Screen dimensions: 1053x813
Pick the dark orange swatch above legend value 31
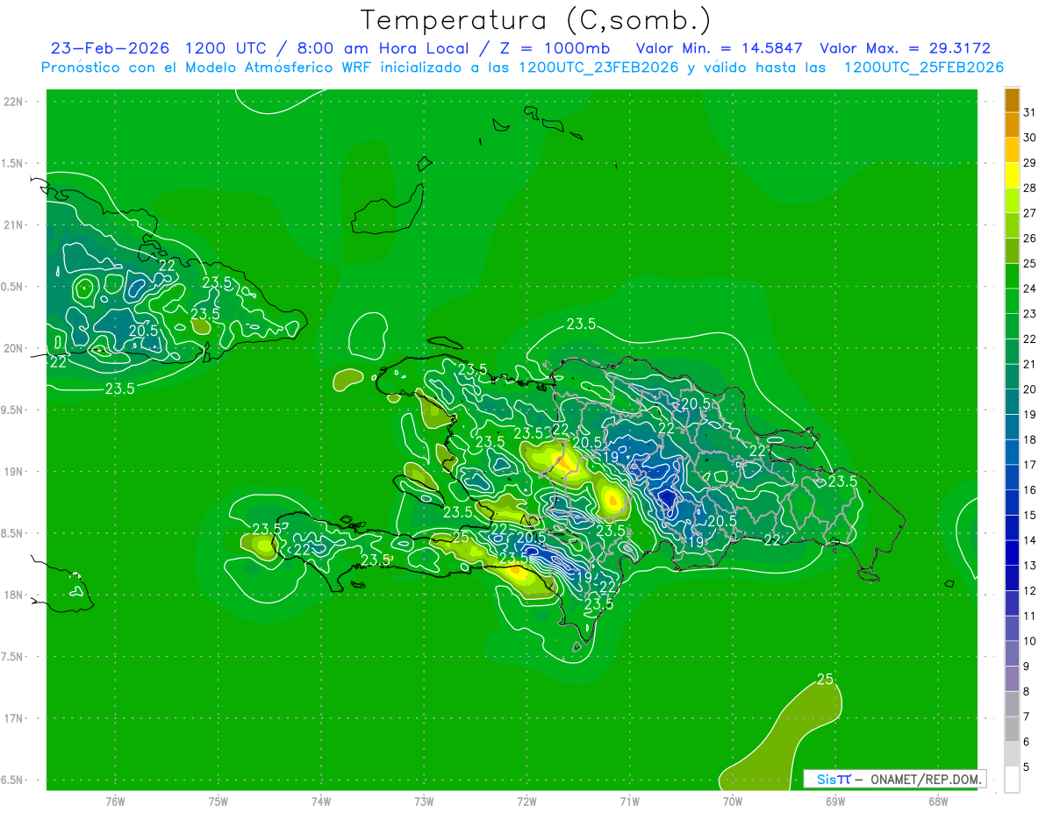tap(1012, 100)
